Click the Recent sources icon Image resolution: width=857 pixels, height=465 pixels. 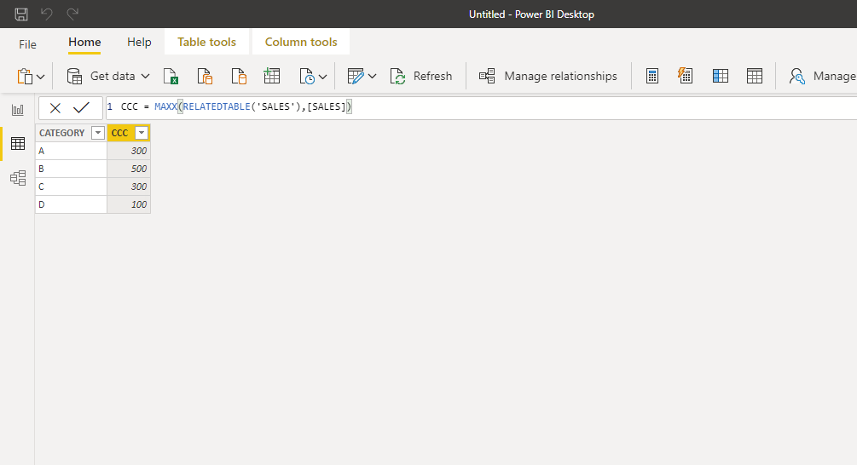pos(307,76)
